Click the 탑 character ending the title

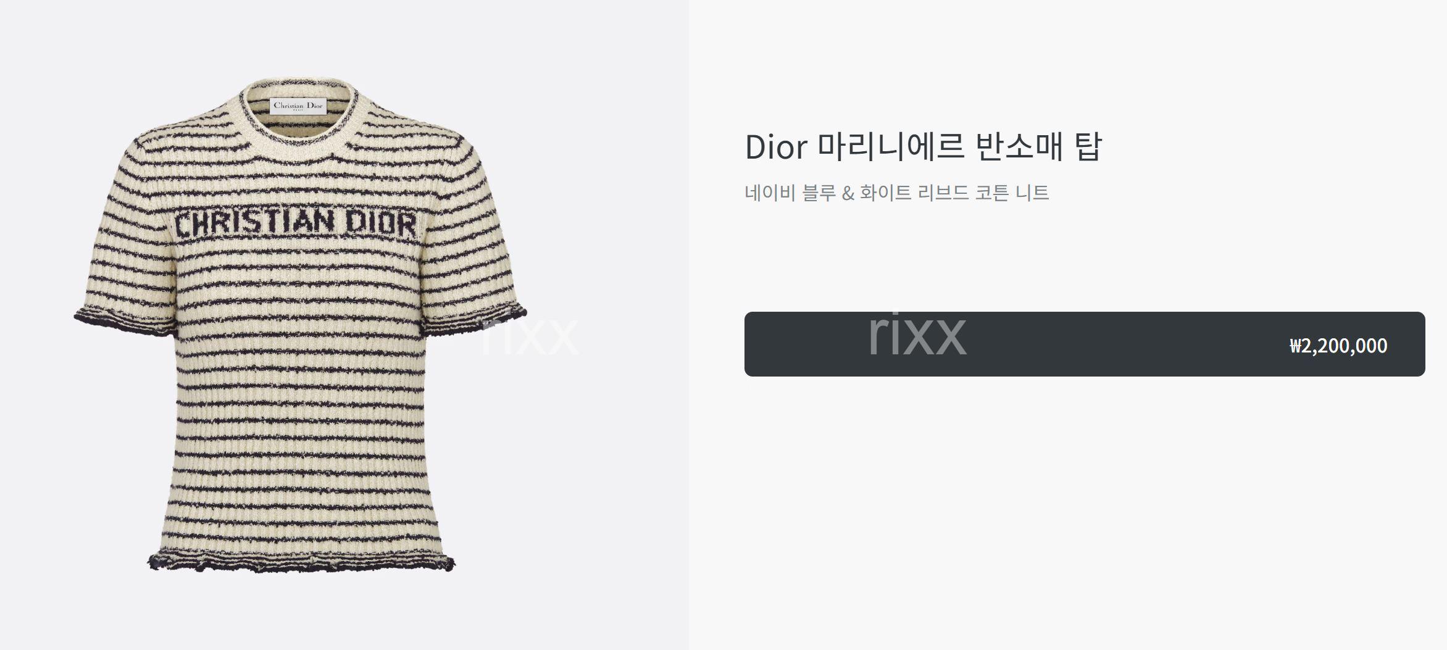1088,146
